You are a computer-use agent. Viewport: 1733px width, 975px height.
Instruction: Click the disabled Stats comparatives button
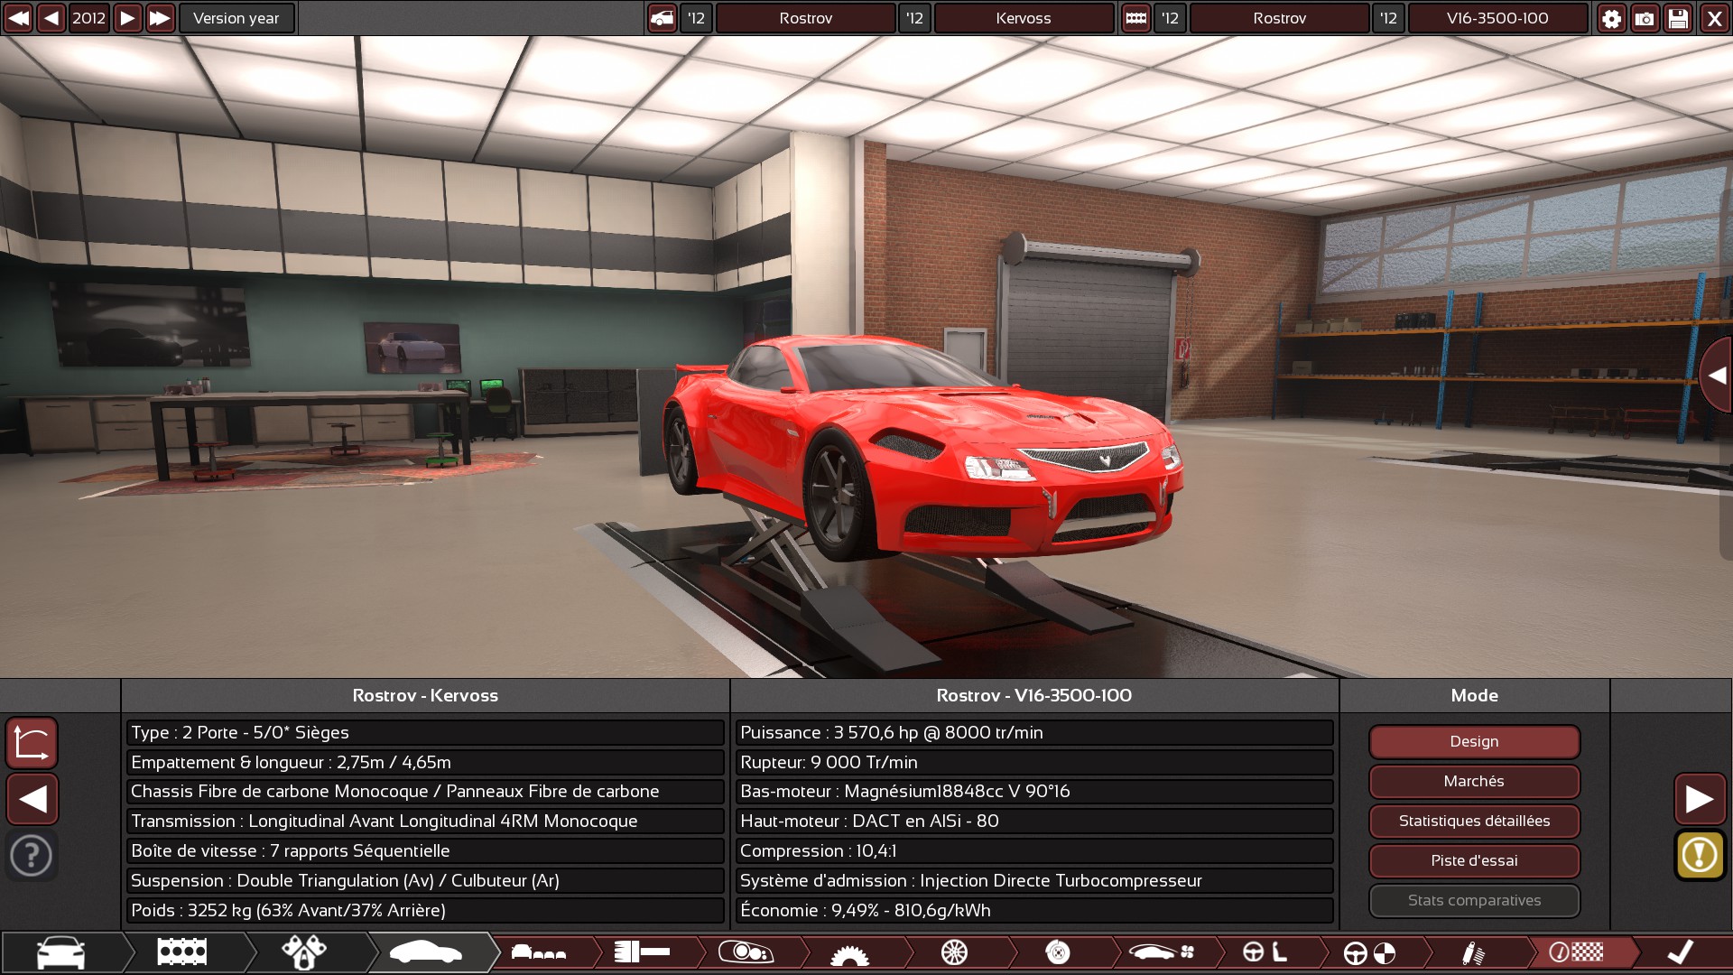tap(1474, 900)
